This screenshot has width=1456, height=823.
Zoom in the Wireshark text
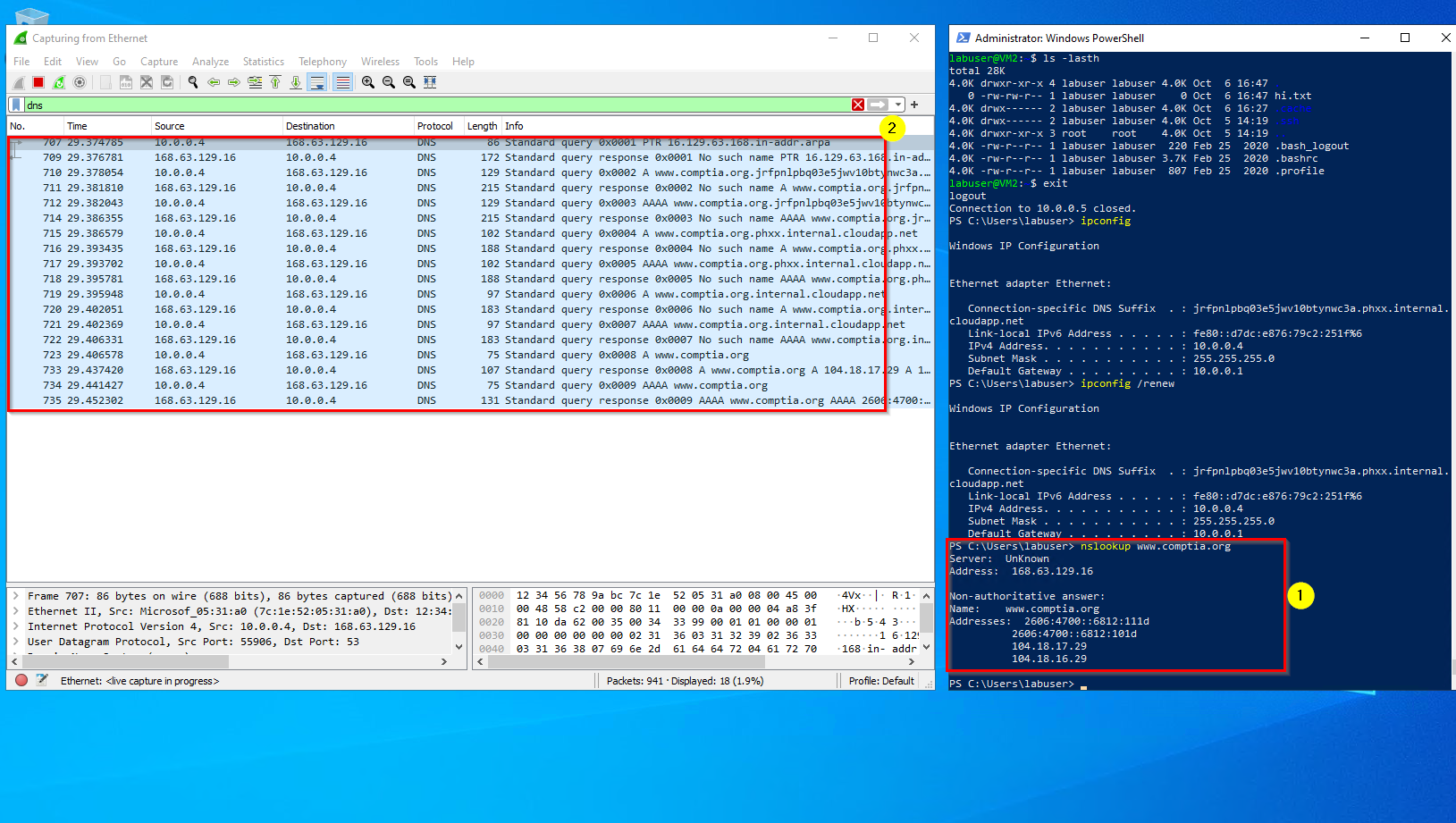(368, 82)
